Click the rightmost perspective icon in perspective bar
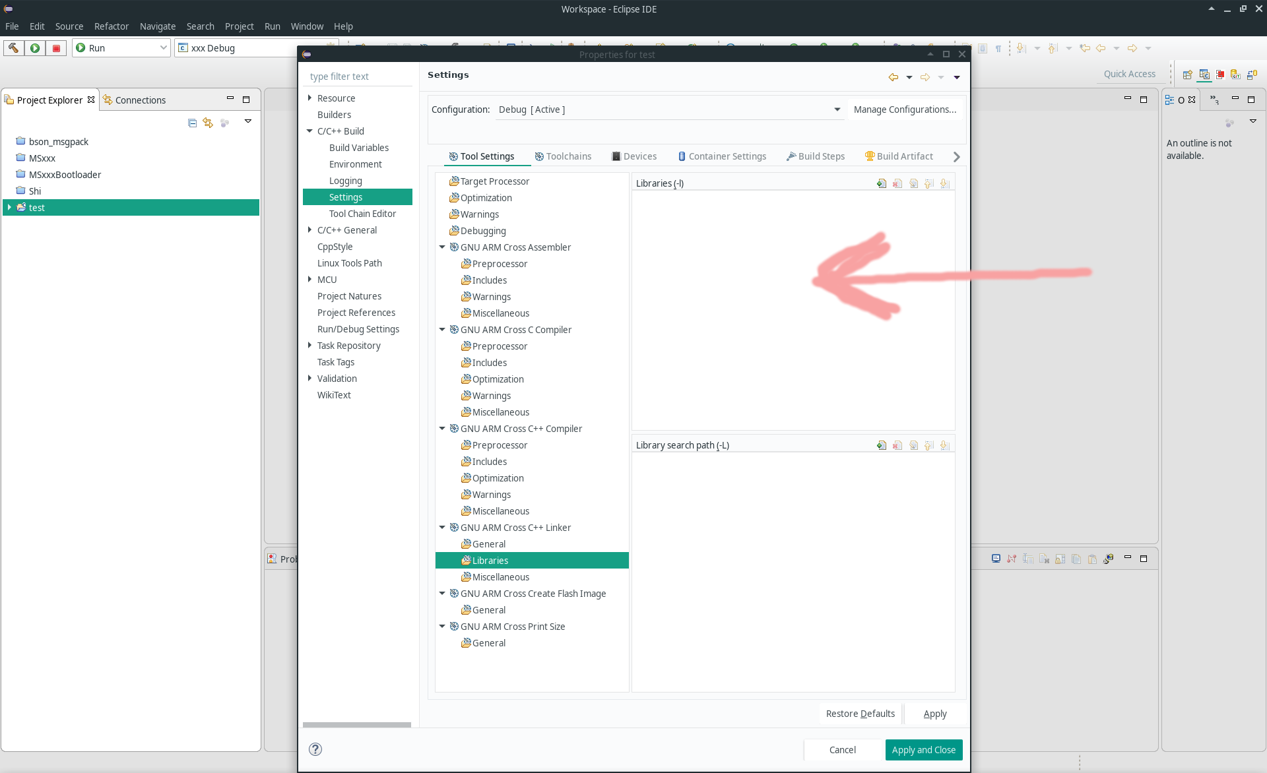Image resolution: width=1267 pixels, height=773 pixels. click(x=1252, y=74)
